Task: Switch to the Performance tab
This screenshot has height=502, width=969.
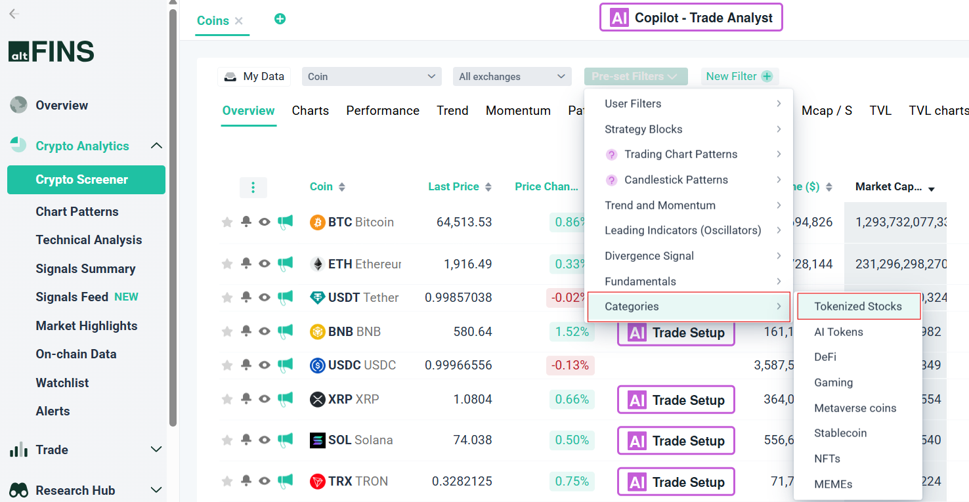Action: [x=383, y=111]
